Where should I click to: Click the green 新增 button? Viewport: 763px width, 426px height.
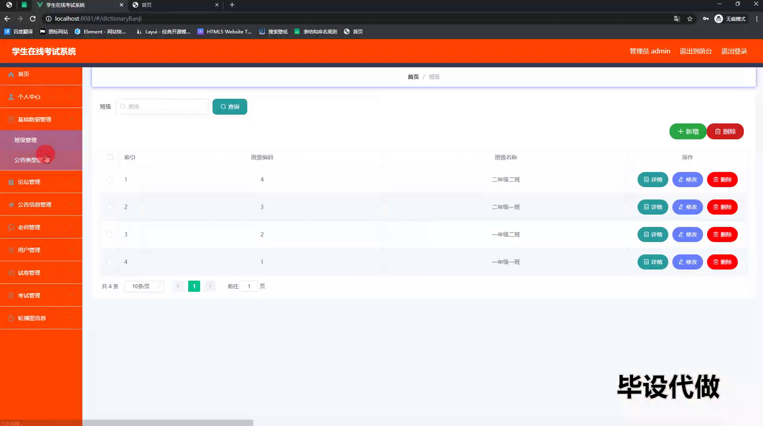(x=688, y=132)
